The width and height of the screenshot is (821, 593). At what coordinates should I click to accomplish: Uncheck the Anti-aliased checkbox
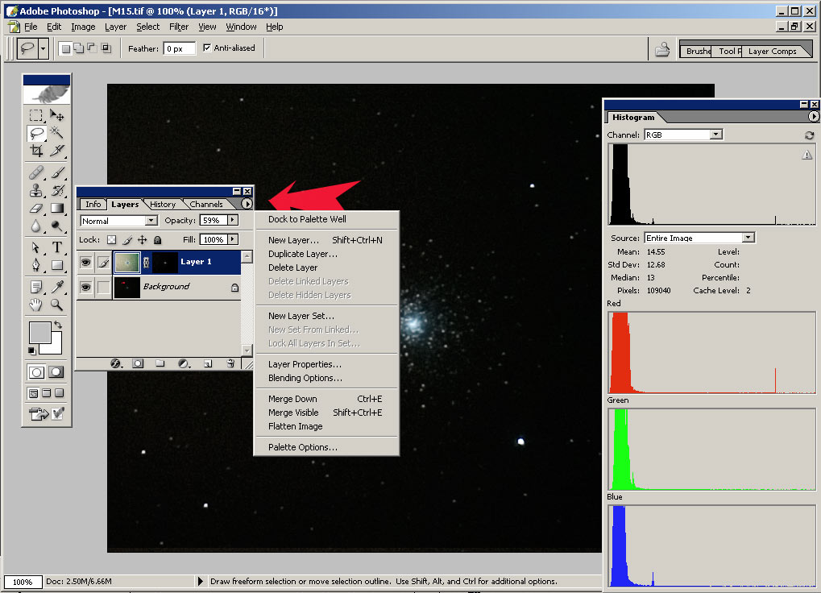click(207, 48)
